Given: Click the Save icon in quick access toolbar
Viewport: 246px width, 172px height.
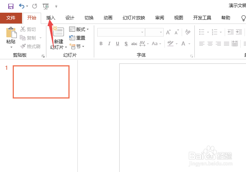Looking at the screenshot, I should pyautogui.click(x=11, y=6).
